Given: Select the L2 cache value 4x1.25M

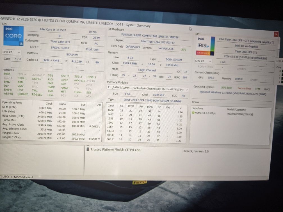Looking at the screenshot, I should point(77,61).
